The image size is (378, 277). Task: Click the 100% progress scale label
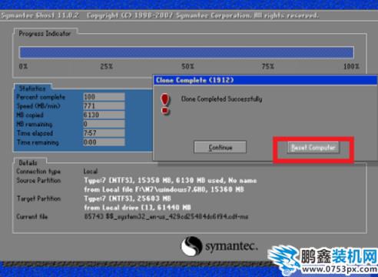[351, 66]
